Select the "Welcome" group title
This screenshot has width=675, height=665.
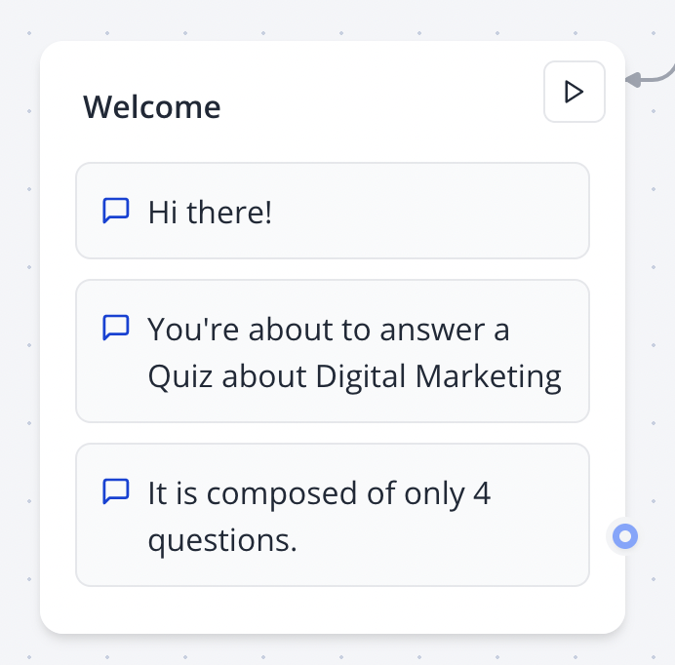[152, 106]
